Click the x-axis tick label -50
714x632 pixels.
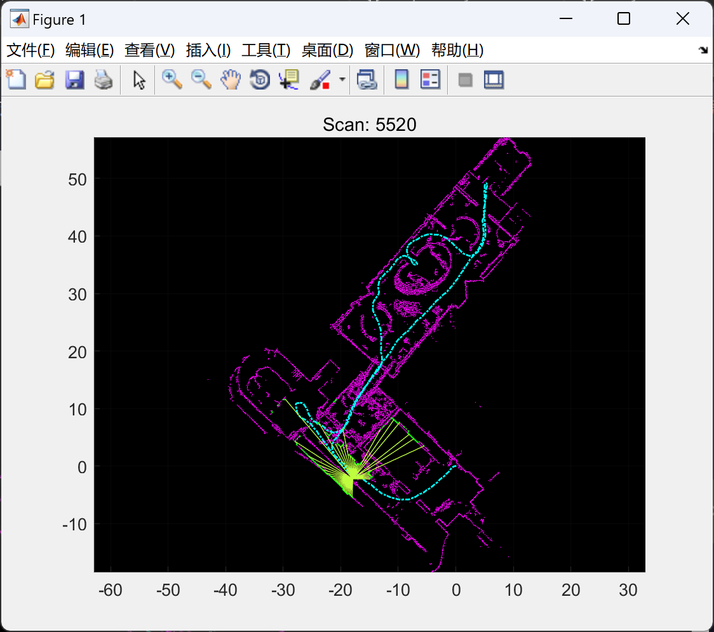(168, 590)
